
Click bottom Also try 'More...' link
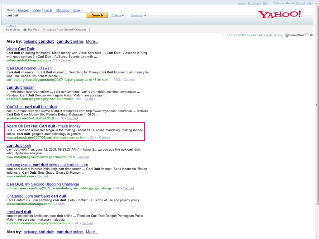click(92, 232)
